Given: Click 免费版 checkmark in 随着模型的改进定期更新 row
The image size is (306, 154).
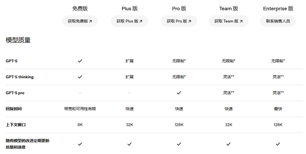Looking at the screenshot, I should pos(80,144).
